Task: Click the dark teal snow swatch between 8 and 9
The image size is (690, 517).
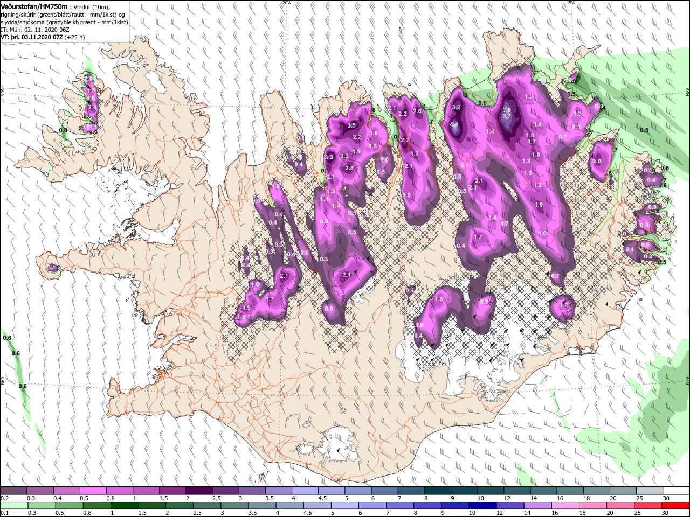Action: [437, 491]
